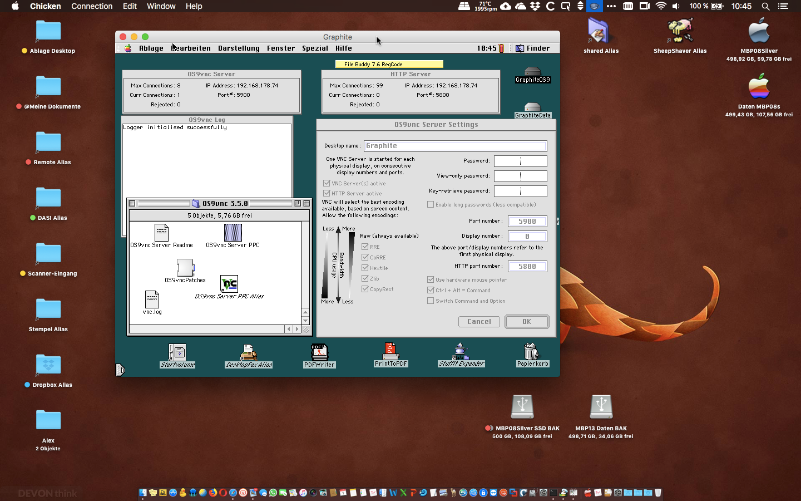The image size is (801, 501).
Task: Click Cancel in OS9vnc Server Settings
Action: 479,322
